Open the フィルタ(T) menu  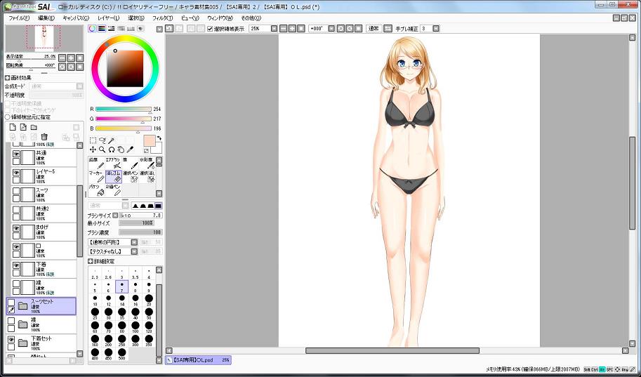click(161, 18)
